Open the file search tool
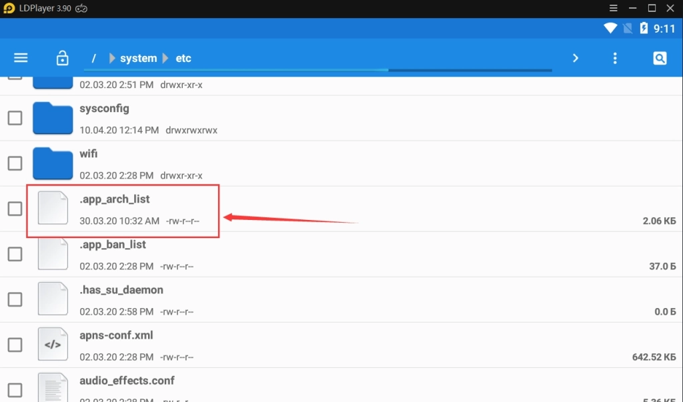Viewport: 683px width, 402px height. (x=659, y=57)
